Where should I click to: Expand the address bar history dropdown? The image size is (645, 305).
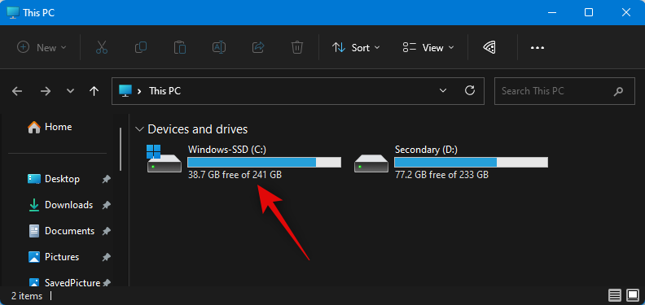(x=443, y=91)
